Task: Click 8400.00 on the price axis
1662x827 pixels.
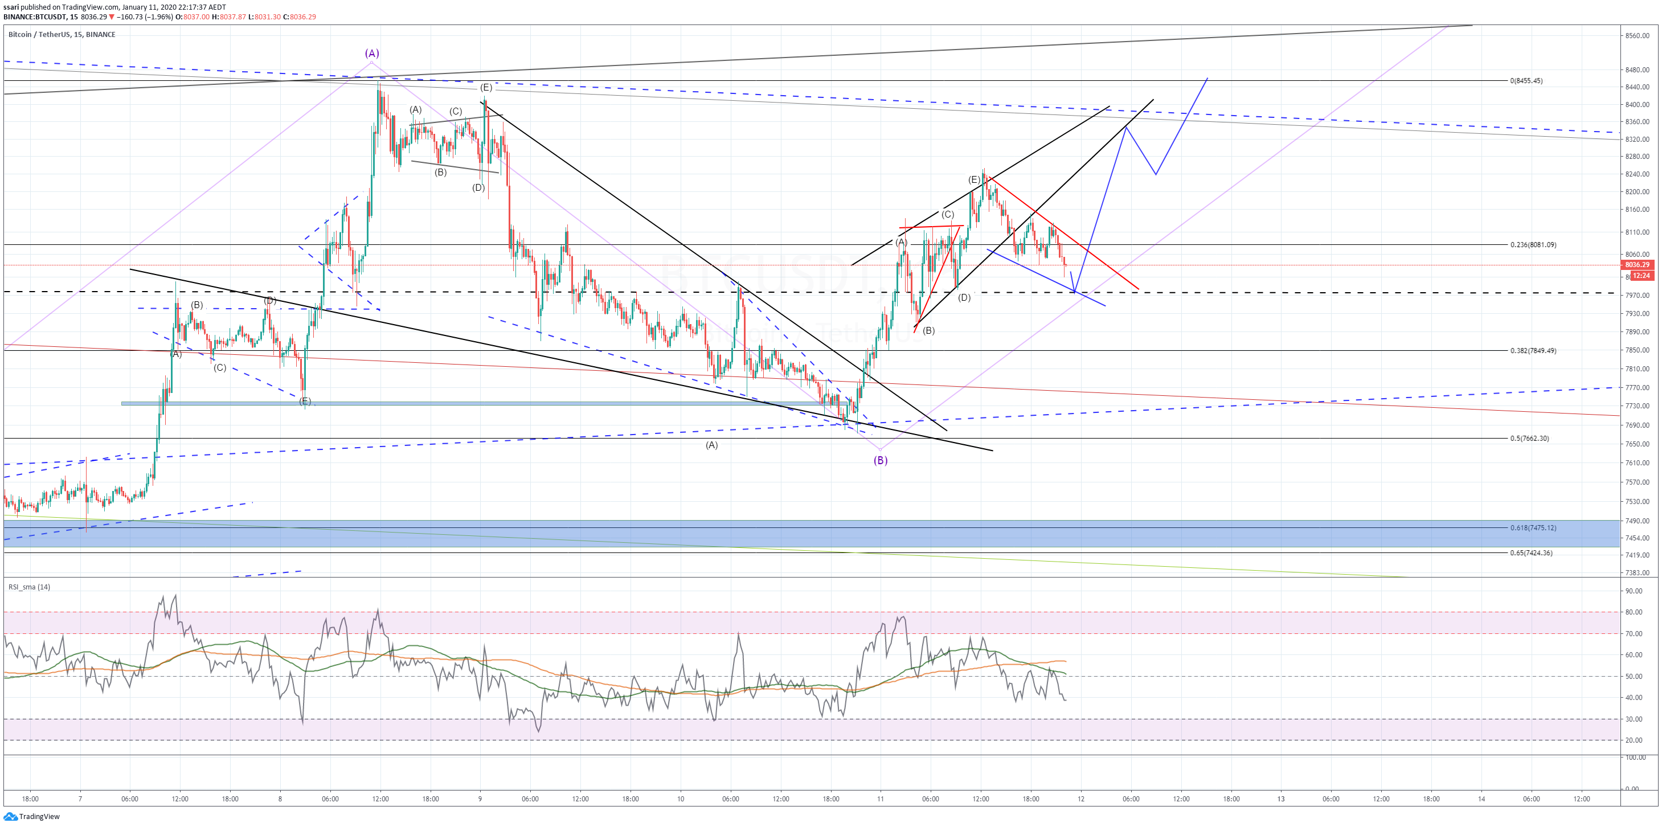Action: click(x=1638, y=104)
